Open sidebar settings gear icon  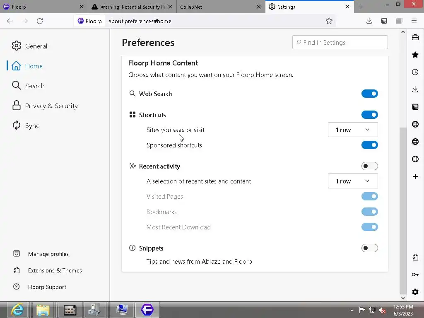coord(415,292)
